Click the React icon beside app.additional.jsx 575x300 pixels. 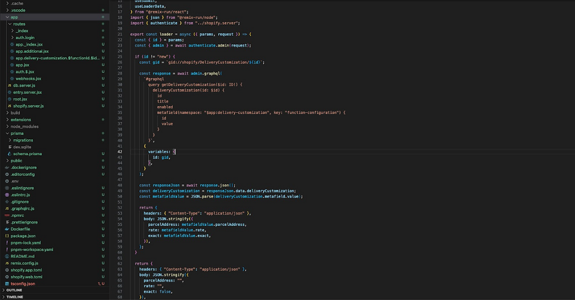pyautogui.click(x=12, y=51)
